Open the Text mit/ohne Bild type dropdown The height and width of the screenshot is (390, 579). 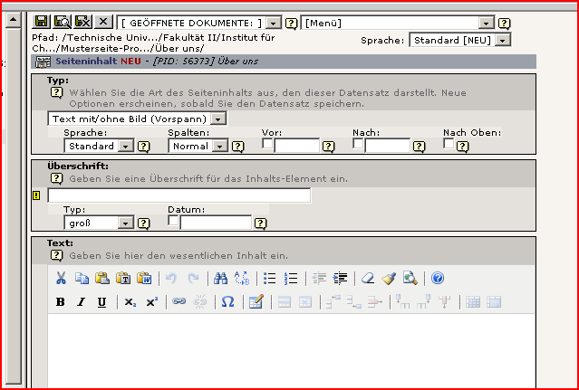(x=137, y=119)
